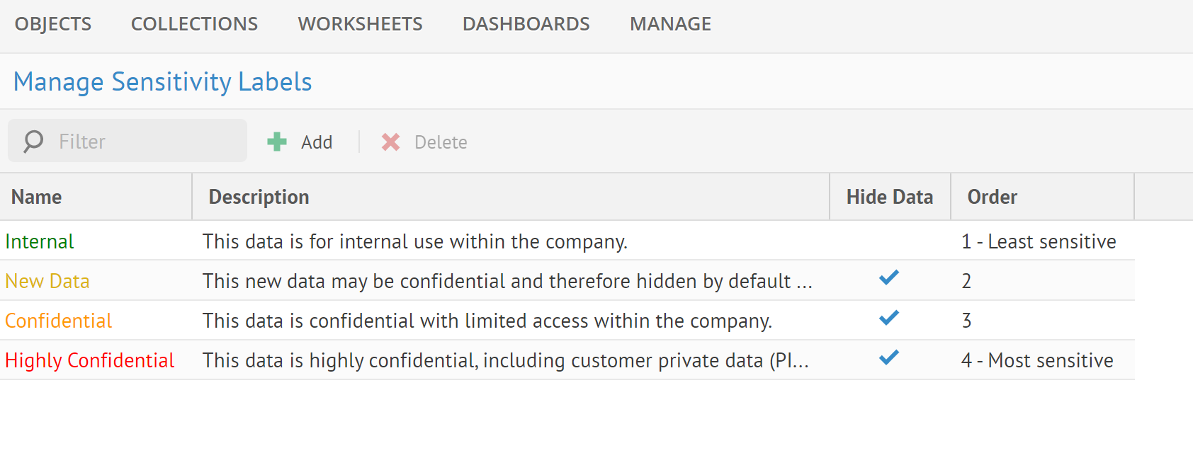Toggle Hide Data checkmark for Confidential row

coord(889,318)
